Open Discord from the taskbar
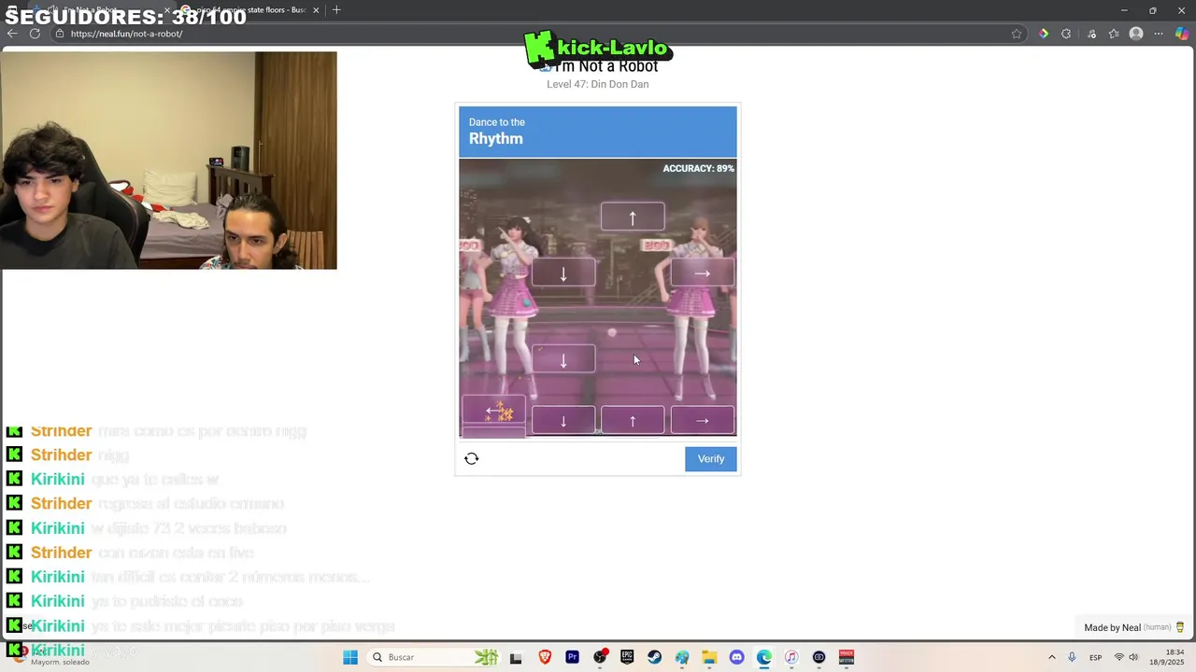The image size is (1196, 672). [736, 657]
